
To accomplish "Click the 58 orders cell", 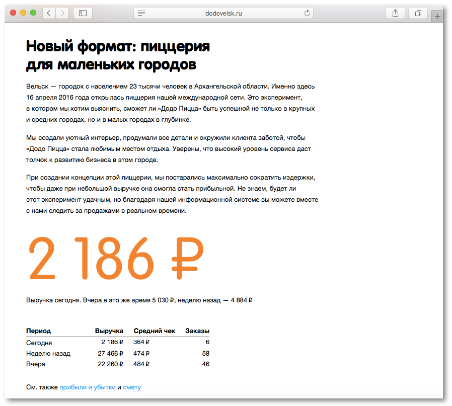I will click(205, 354).
